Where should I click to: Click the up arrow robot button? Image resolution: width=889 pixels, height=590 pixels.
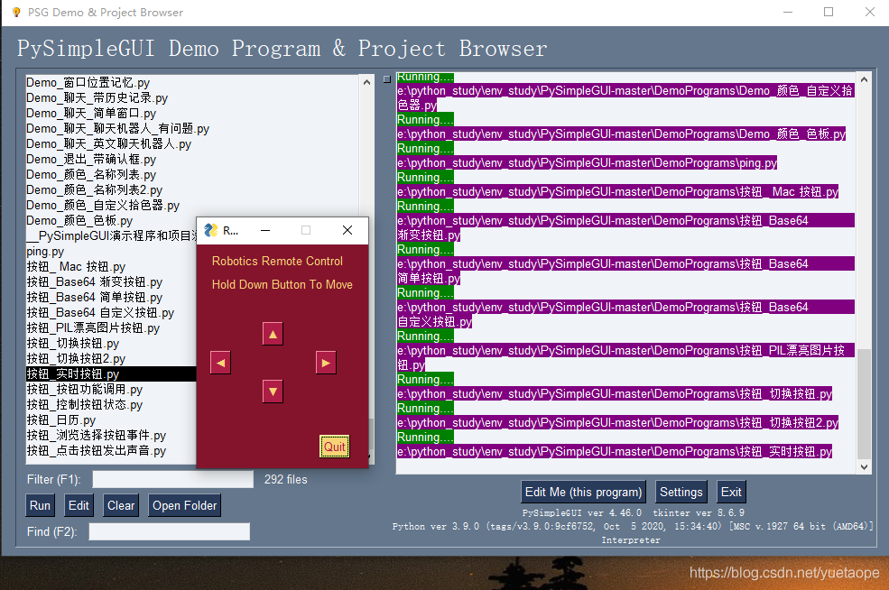(273, 334)
